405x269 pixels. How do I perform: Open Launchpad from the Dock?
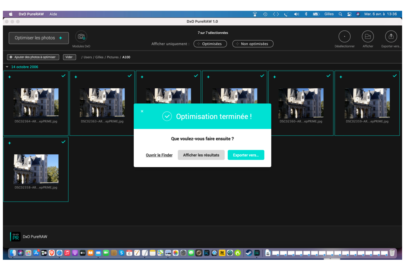coord(28,253)
